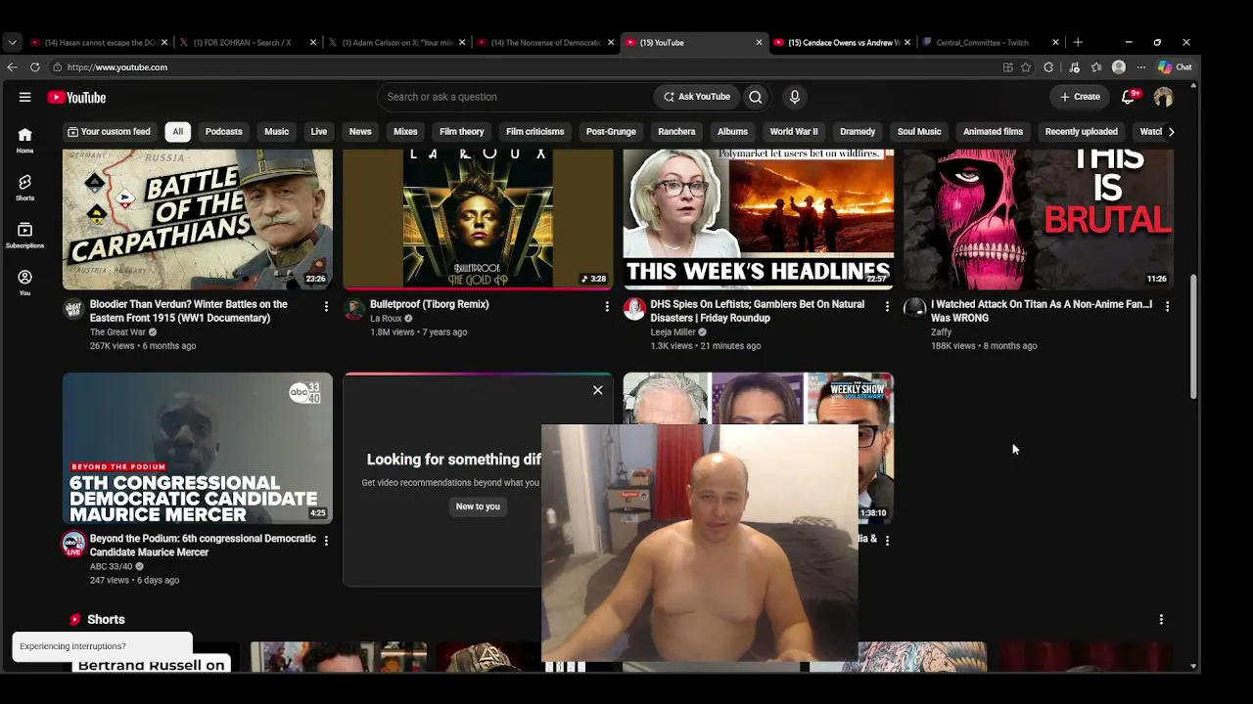
Task: Open options for Attack on Titan video
Action: (x=1167, y=306)
